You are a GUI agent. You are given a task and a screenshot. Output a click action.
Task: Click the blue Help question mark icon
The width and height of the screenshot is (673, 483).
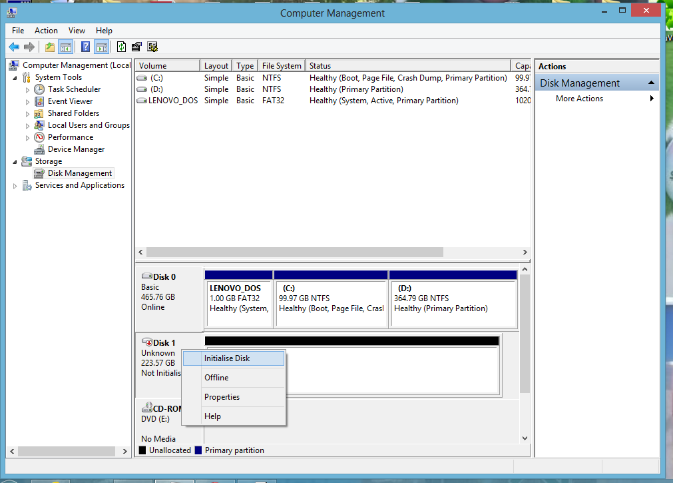click(x=86, y=47)
